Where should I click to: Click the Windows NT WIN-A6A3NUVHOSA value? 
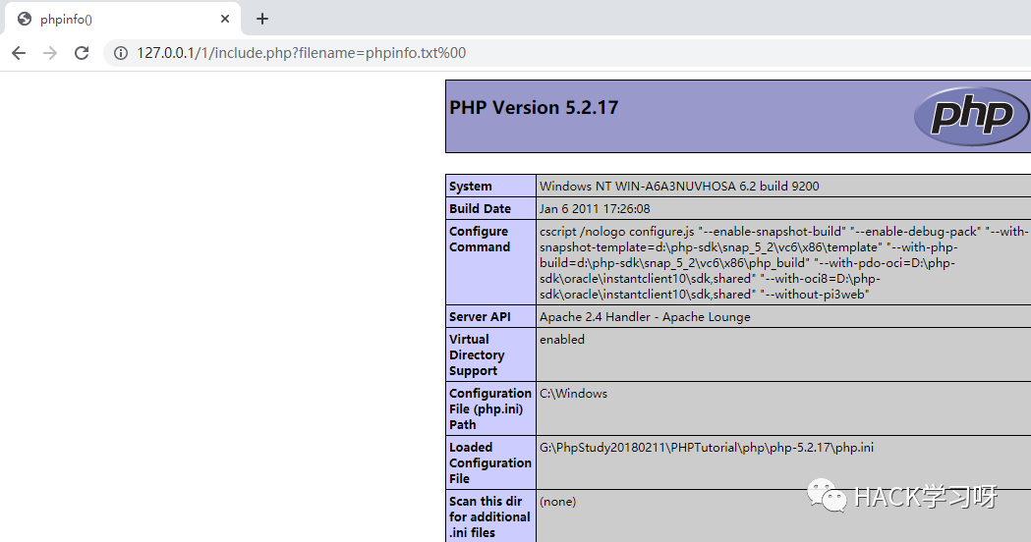pos(679,186)
